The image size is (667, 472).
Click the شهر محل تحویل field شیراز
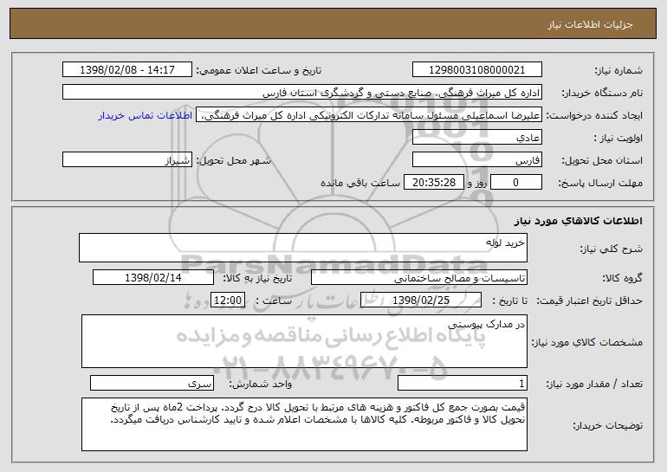pos(127,159)
